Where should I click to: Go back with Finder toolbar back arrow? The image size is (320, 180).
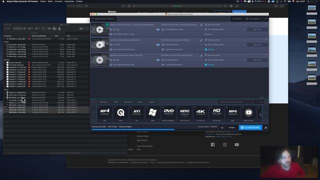pyautogui.click(x=6, y=28)
